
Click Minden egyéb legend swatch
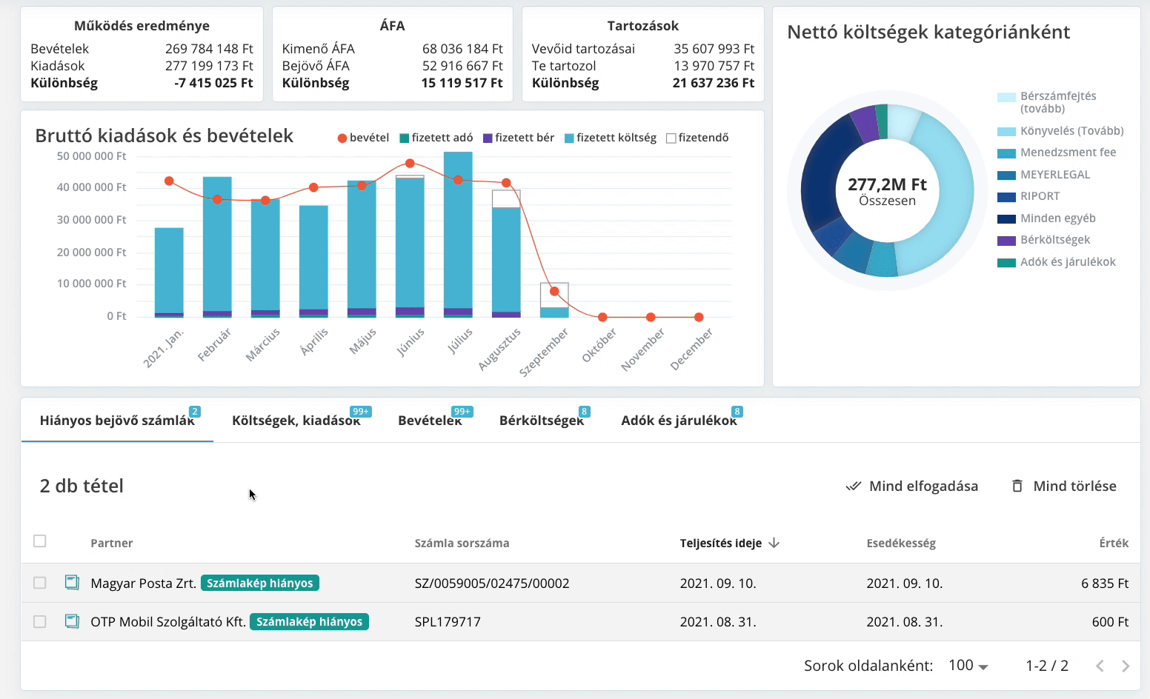click(1006, 219)
